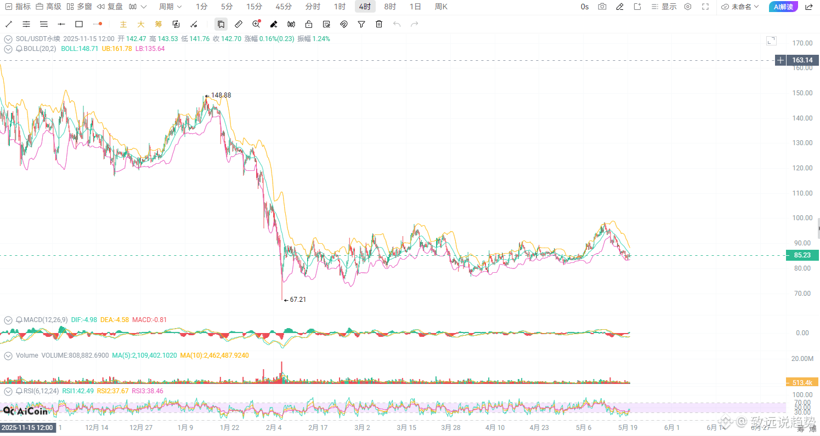The width and height of the screenshot is (820, 436).
Task: Open the 未命名 layout dropdown
Action: pyautogui.click(x=740, y=7)
